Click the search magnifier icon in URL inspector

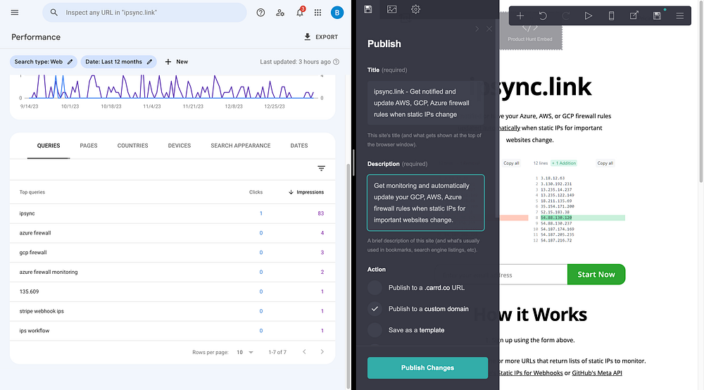coord(54,13)
